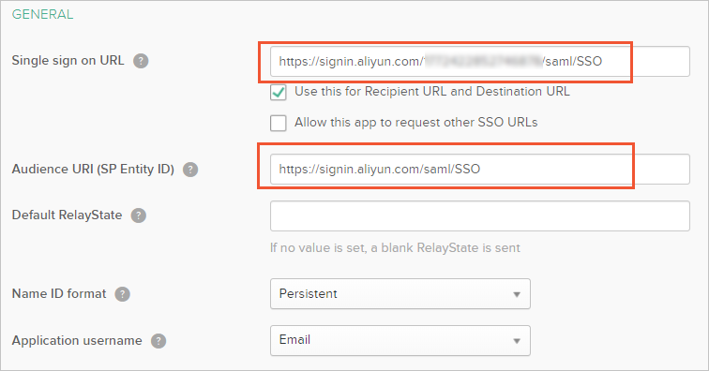Click the Application username label text

click(77, 341)
